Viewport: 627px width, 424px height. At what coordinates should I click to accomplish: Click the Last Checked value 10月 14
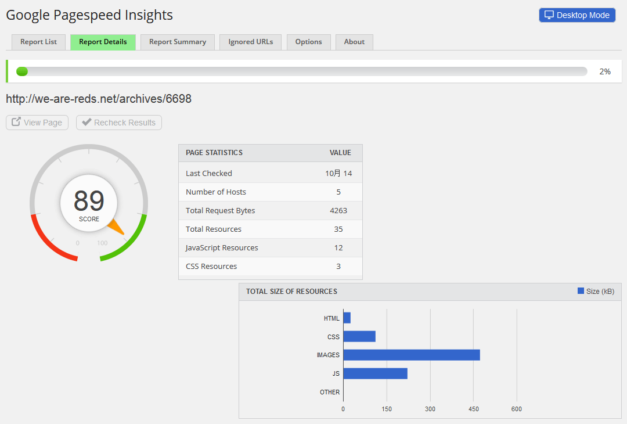(x=338, y=173)
